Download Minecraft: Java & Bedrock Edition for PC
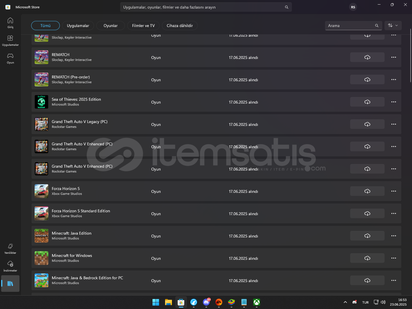Screen dimensions: 412x309 click(367, 280)
